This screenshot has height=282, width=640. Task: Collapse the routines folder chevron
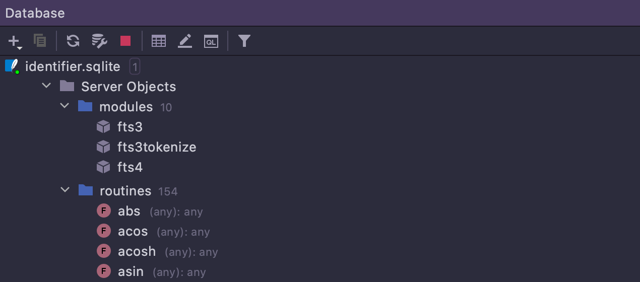pyautogui.click(x=65, y=190)
